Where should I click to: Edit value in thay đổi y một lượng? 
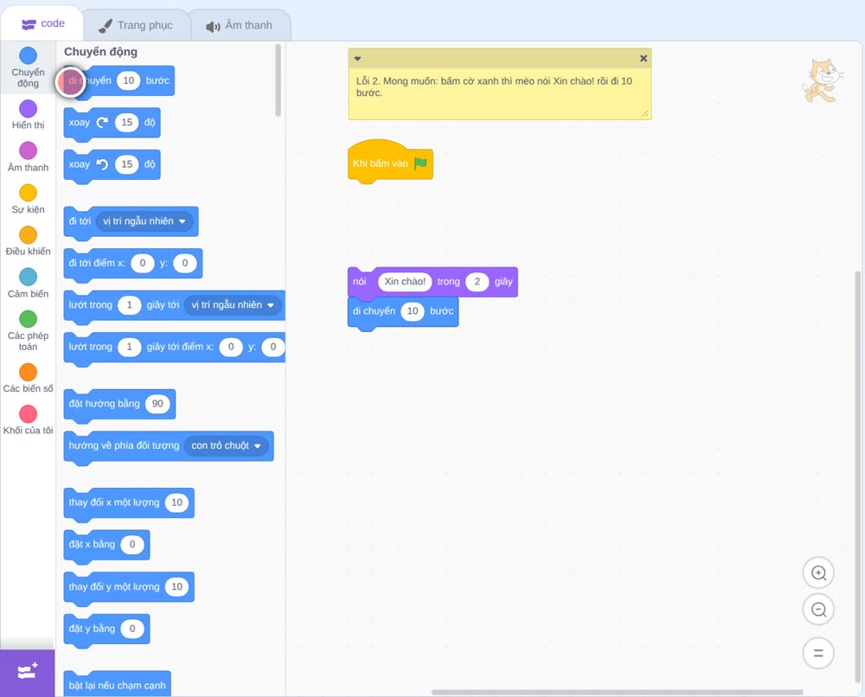point(176,586)
